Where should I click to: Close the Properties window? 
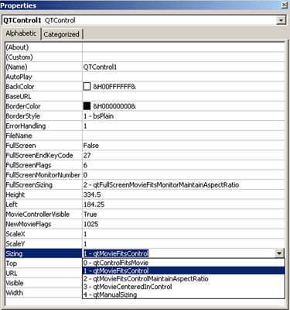[284, 5]
